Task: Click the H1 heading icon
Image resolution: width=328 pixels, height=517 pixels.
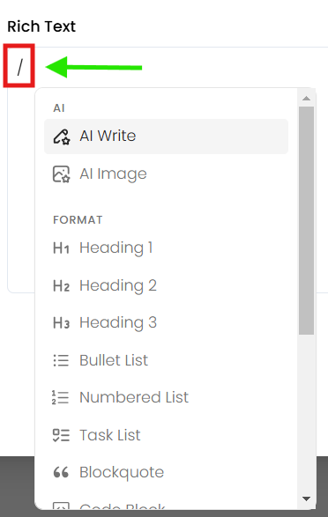Action: (x=61, y=248)
